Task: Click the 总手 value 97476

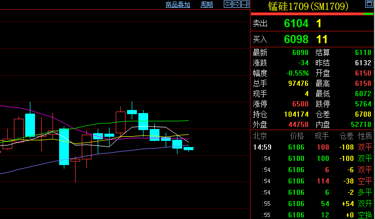Action: [298, 83]
